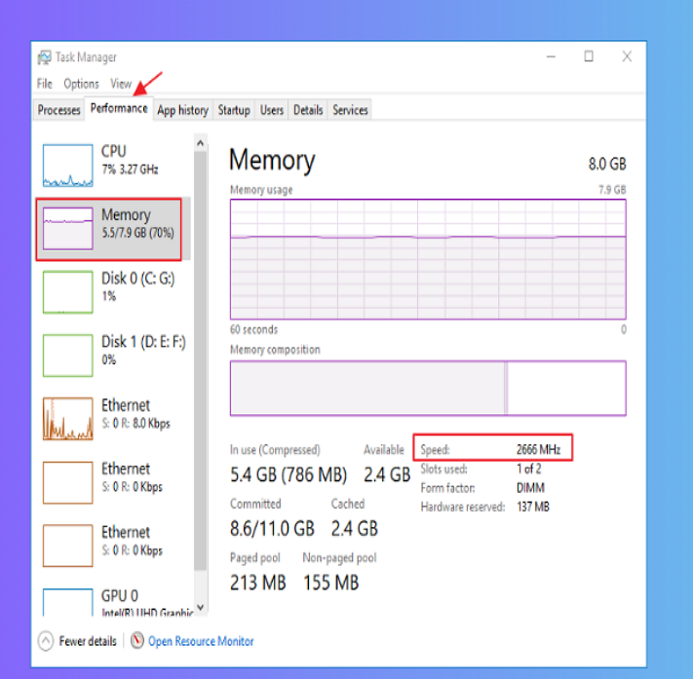Select the CPU usage graph thumbnail

pyautogui.click(x=67, y=166)
